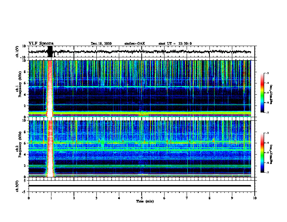Click the 4 kHz tick label on ch.2 spectrogram

point(25,155)
